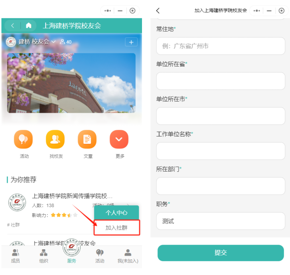Tap the back arrow on the form page
The image size is (290, 275).
[158, 11]
